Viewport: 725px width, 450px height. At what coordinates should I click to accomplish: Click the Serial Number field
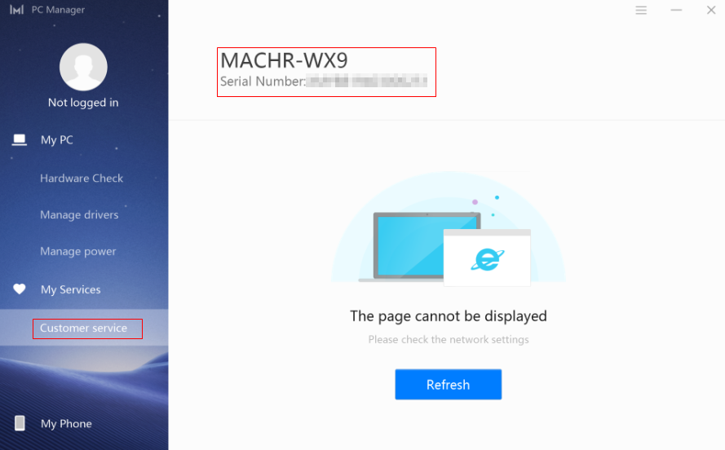pyautogui.click(x=324, y=82)
